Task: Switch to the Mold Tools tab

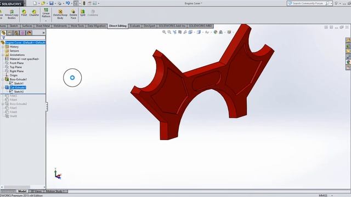Action: 77,26
